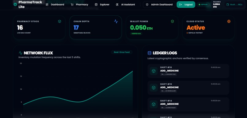The height and width of the screenshot is (118, 247).
Task: Click the shield icon beside Admin Dashboard
Action: [x=147, y=5]
